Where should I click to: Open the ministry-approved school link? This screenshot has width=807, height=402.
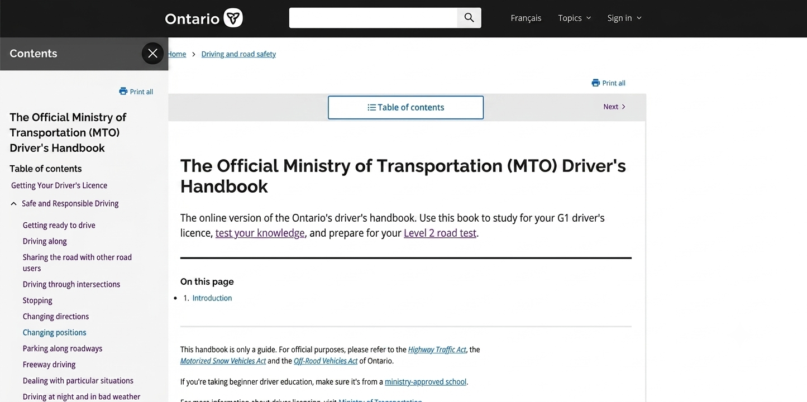click(426, 382)
